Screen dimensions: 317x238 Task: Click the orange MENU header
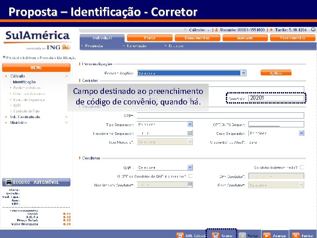(36, 67)
